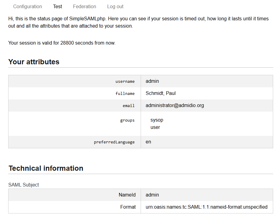Select the fullname value Schmidt, Paul
The image size is (278, 215).
pos(161,93)
